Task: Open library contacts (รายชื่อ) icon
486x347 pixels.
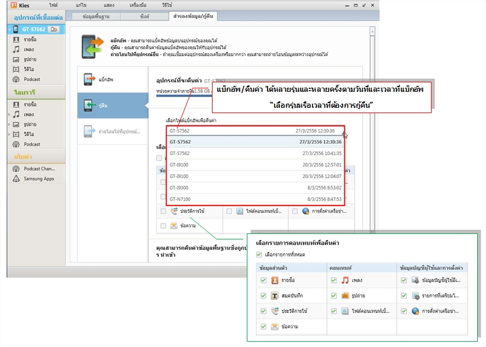Action: 16,104
